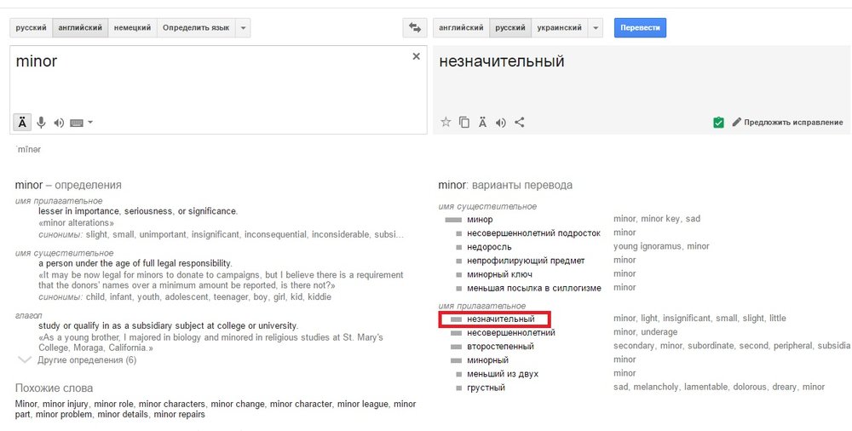Swap source and target languages
This screenshot has width=852, height=431.
click(415, 28)
